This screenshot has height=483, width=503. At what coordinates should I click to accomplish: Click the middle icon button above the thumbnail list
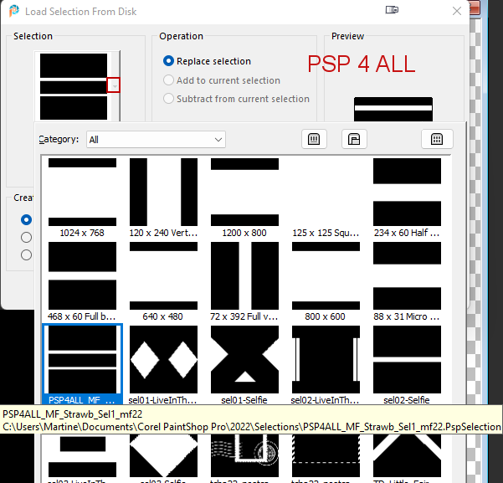point(354,139)
